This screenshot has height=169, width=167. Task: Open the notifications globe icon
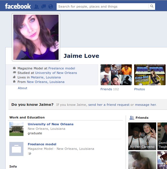(x=51, y=6)
